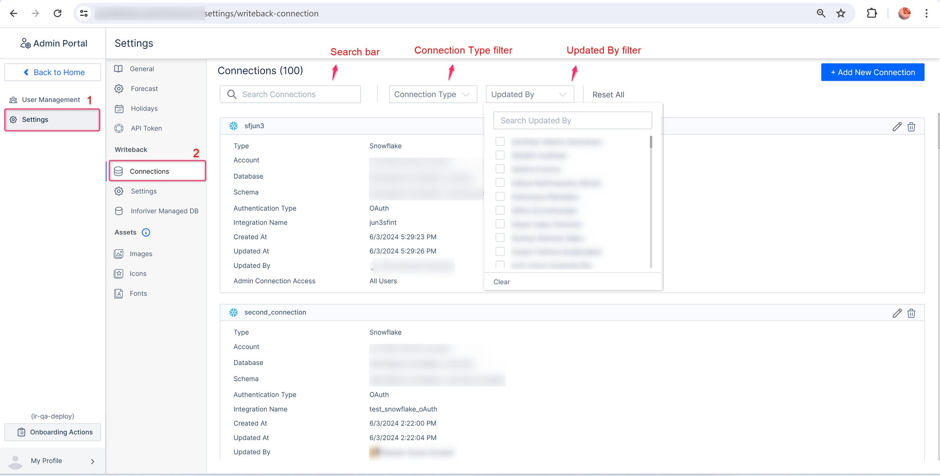The width and height of the screenshot is (940, 476).
Task: Click the edit pencil icon for sfjun3
Action: click(x=897, y=126)
